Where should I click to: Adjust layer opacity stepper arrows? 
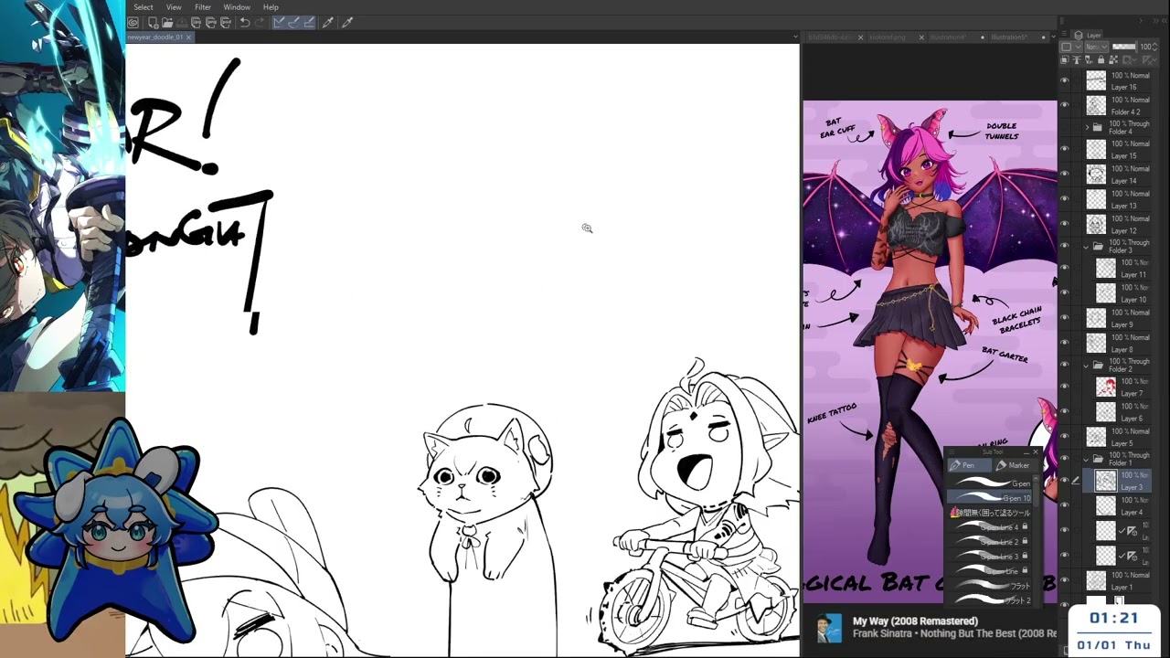1154,47
